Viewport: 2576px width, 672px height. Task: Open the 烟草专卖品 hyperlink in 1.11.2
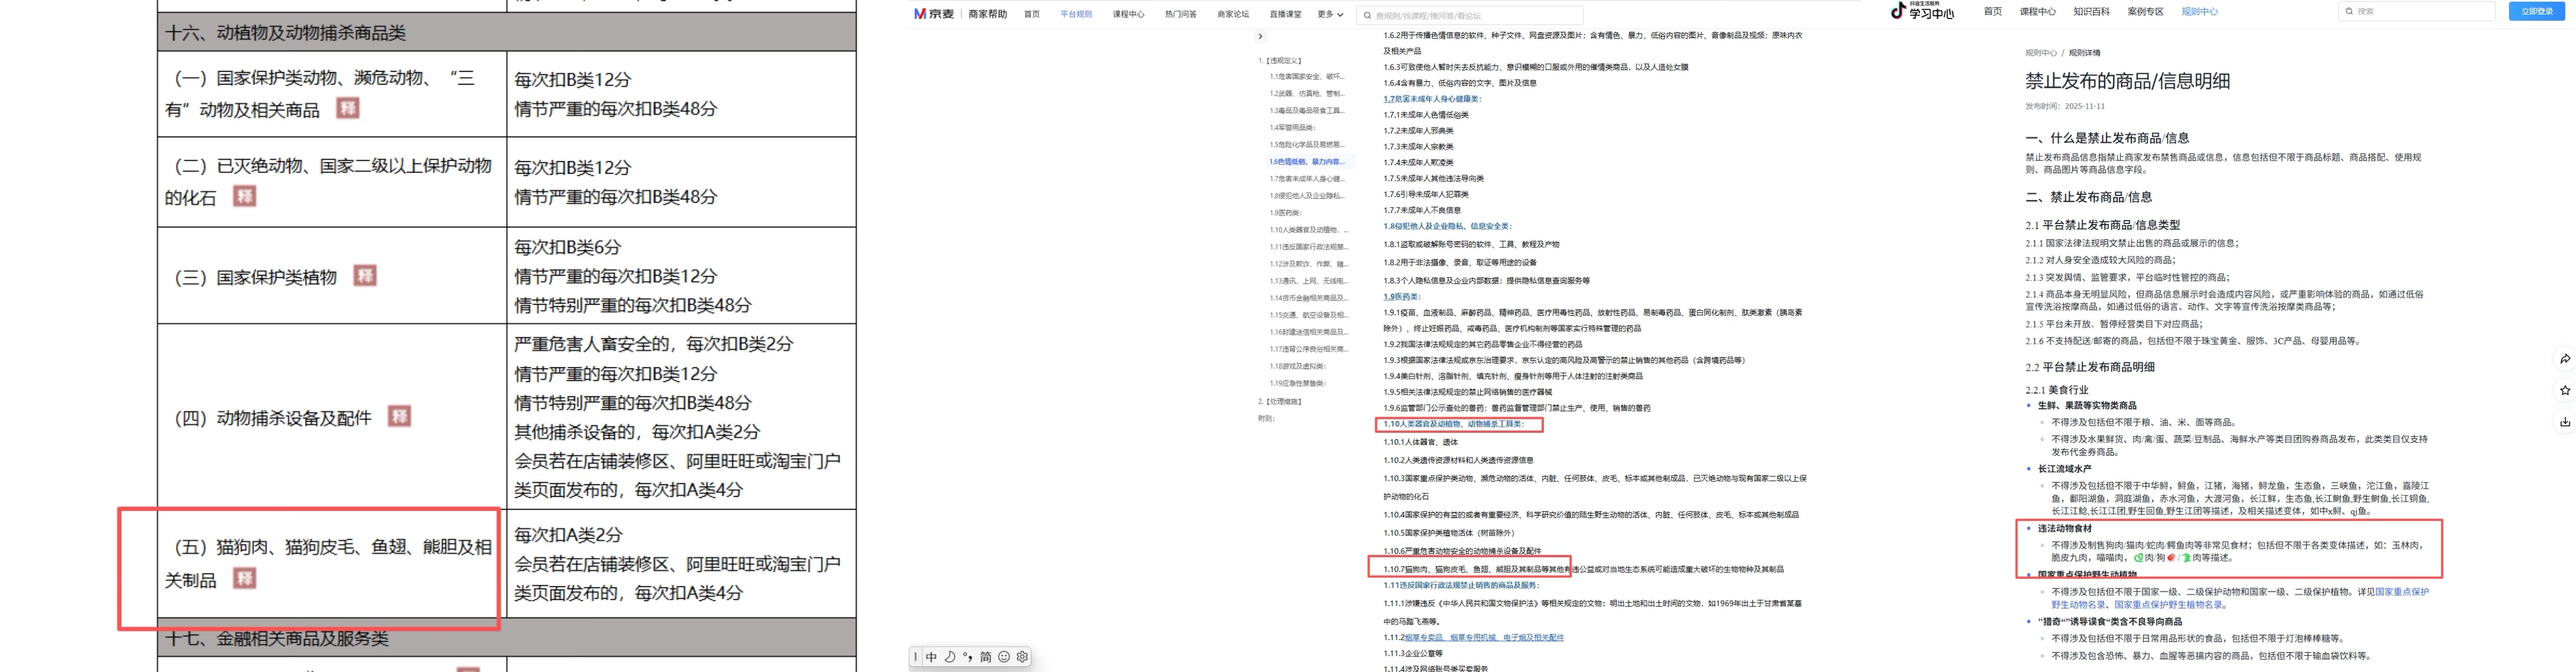pyautogui.click(x=1424, y=637)
